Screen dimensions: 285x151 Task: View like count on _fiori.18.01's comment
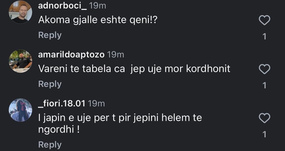265,135
